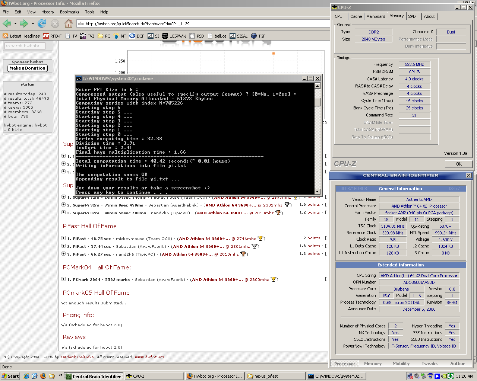Expand the SuperPi 32m 46min 56sec row
477x381 pixels.
pos(63,212)
